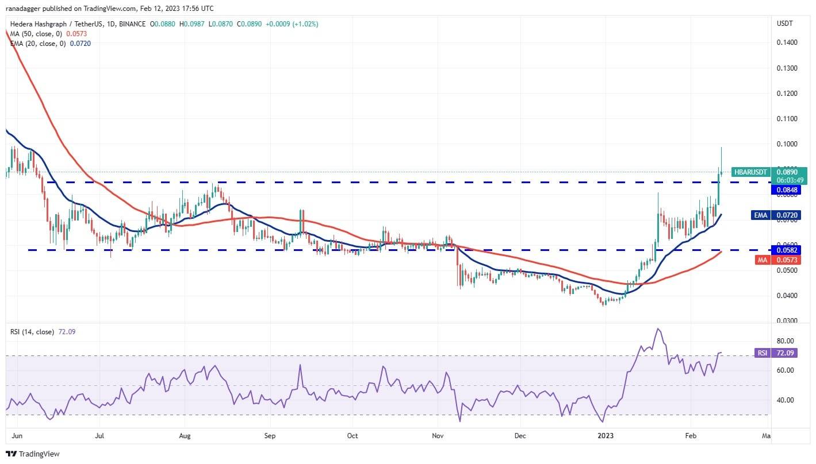This screenshot has width=816, height=464.
Task: Click the Aug label on time axis
Action: point(185,436)
